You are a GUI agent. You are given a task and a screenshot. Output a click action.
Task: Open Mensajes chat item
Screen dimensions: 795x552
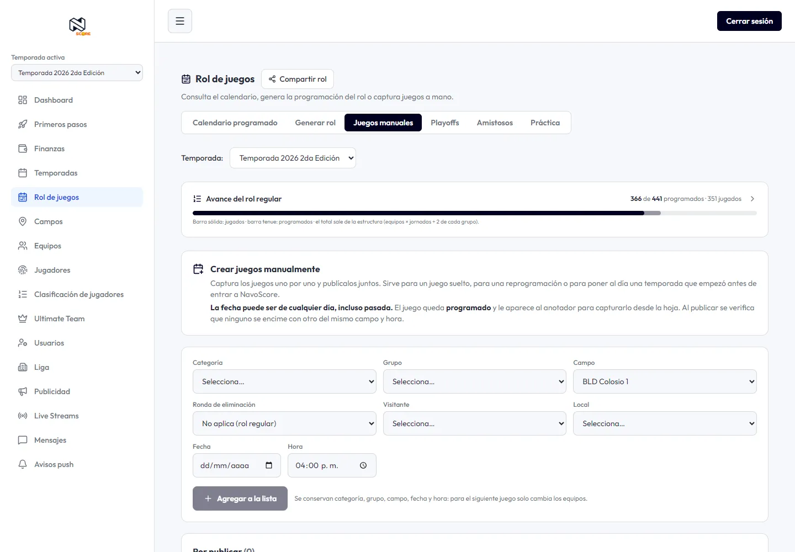[x=77, y=440]
